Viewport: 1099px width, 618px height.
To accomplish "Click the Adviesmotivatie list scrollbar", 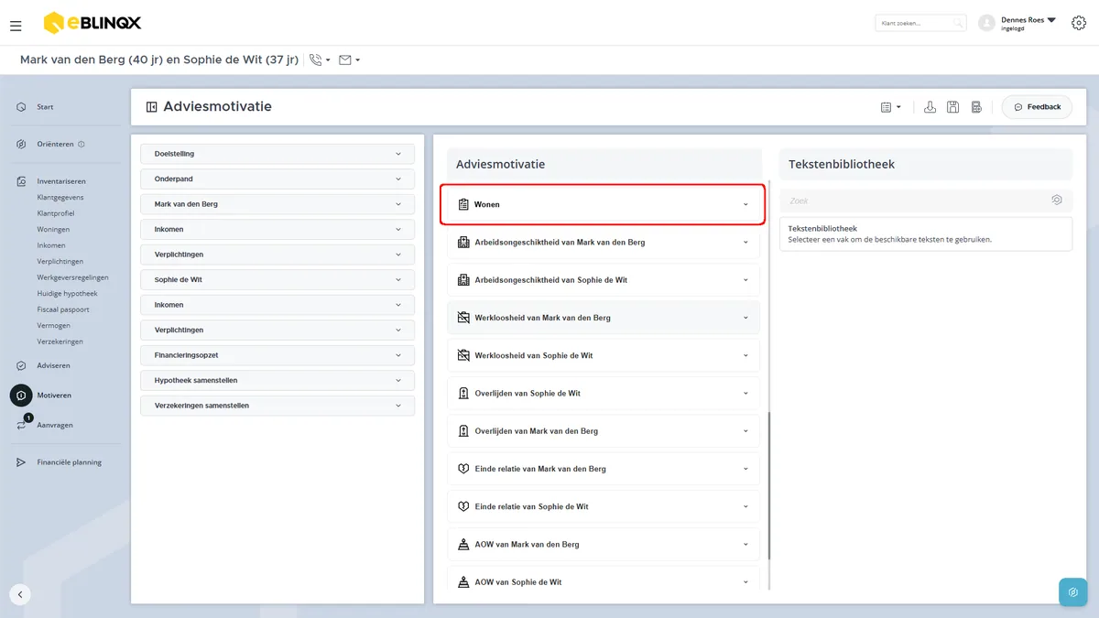I will (x=769, y=485).
